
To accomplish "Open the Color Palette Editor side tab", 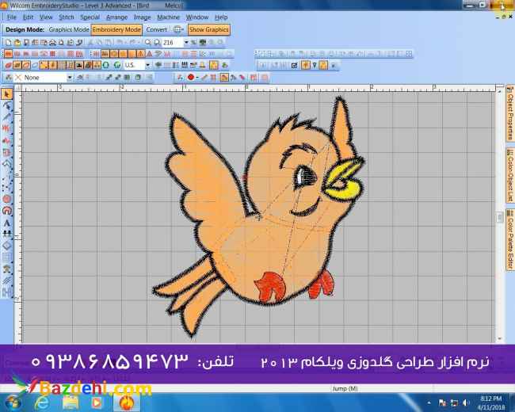I will click(509, 242).
